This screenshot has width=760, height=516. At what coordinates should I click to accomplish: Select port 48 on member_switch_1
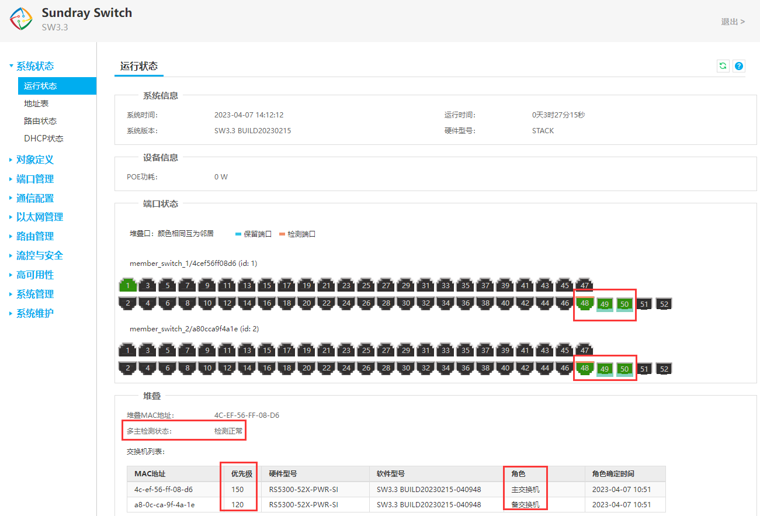584,303
